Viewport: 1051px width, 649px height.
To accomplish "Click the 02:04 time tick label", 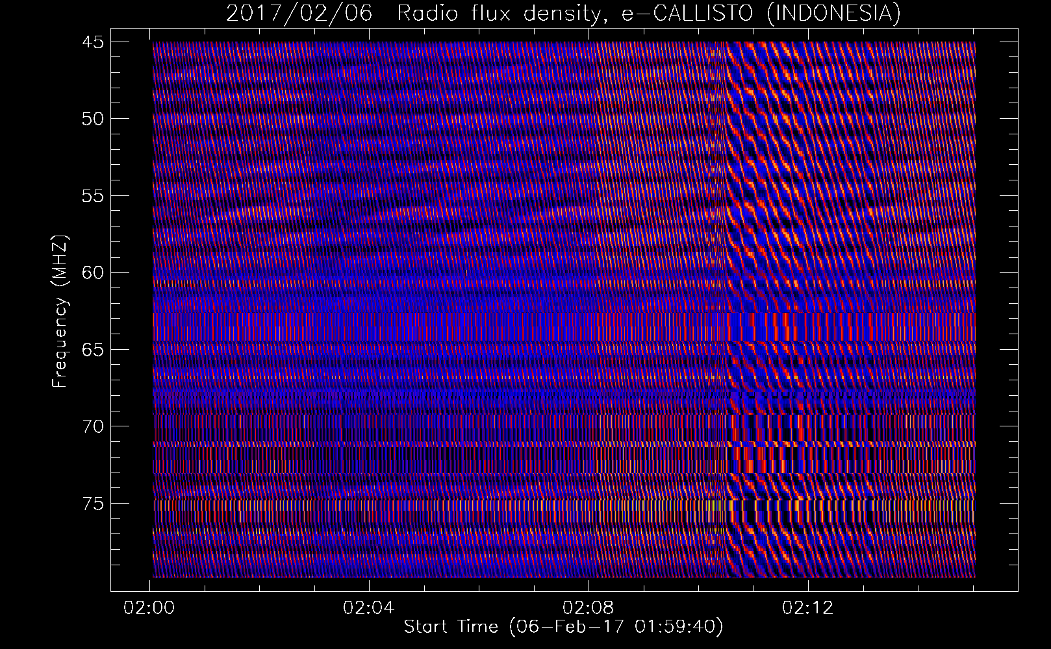I will (369, 608).
